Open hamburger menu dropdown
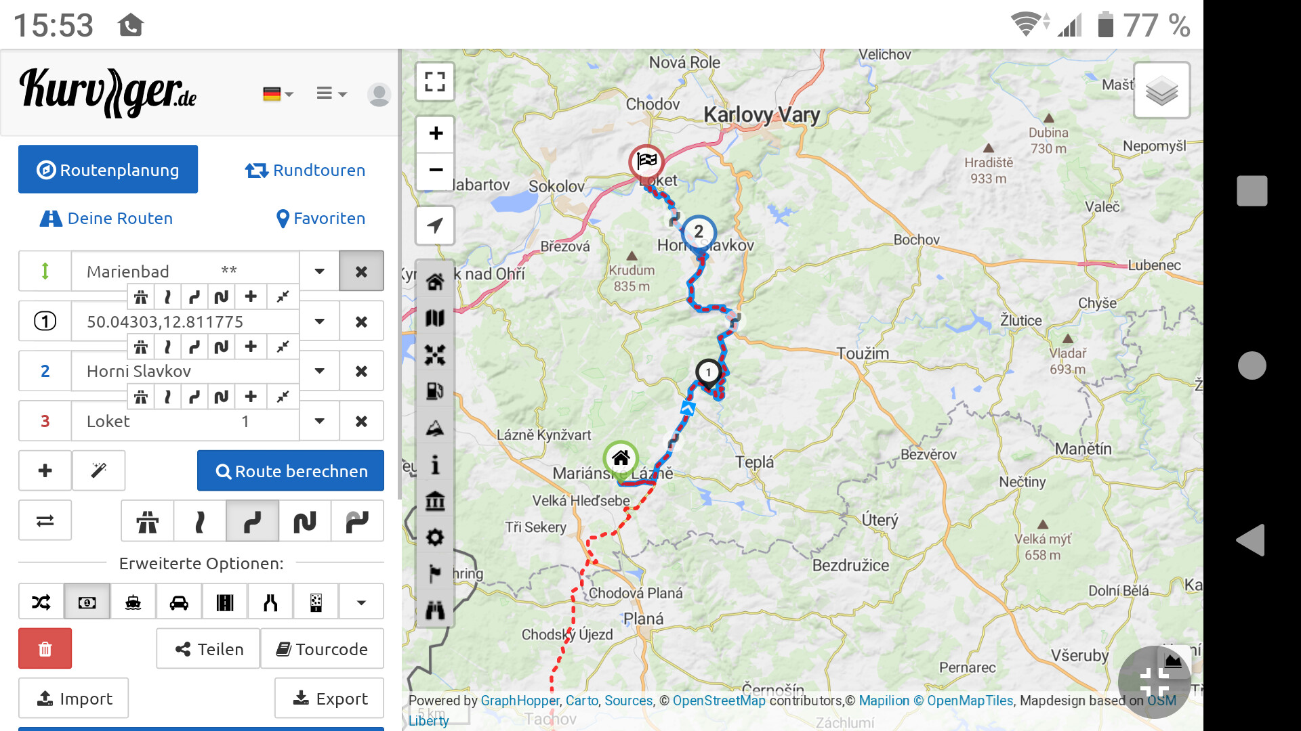The height and width of the screenshot is (731, 1301). pyautogui.click(x=331, y=93)
